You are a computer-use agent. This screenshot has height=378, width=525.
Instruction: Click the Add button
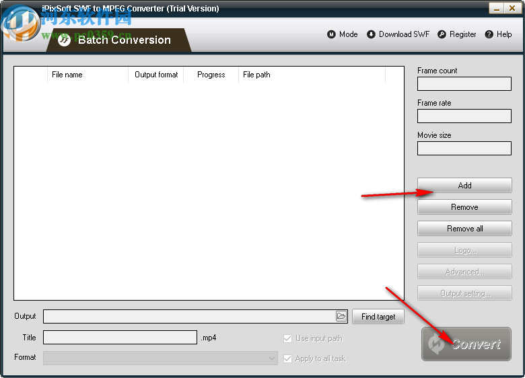point(464,186)
